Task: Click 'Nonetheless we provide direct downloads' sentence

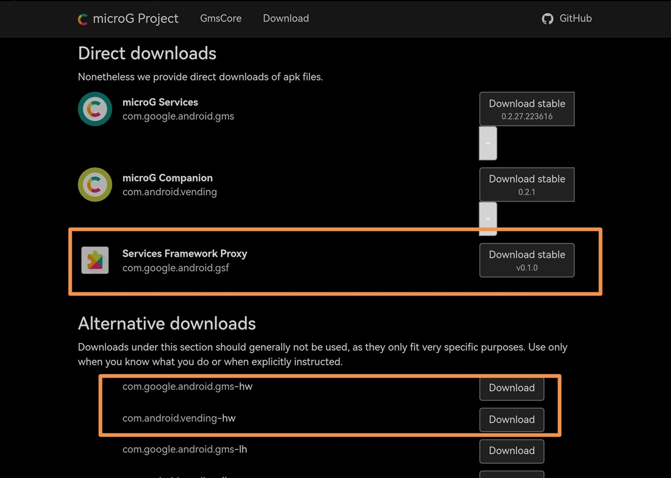Action: [200, 77]
